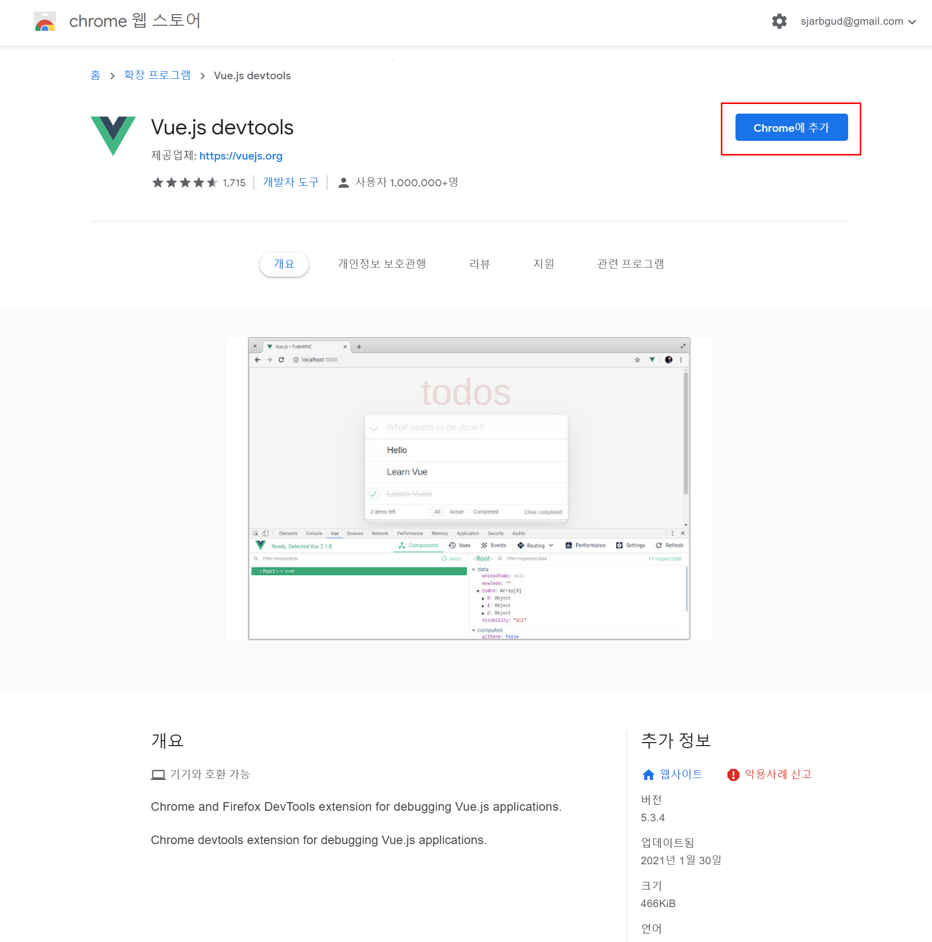Click the Vue.js devtools breadcrumb text

(x=252, y=76)
